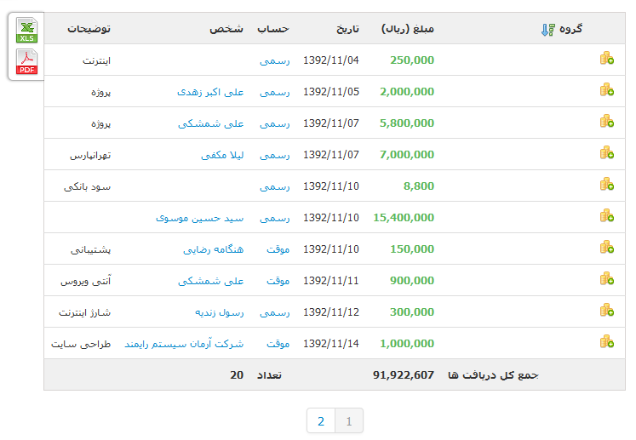Export table as PDF document
This screenshot has height=440, width=636.
pyautogui.click(x=27, y=62)
